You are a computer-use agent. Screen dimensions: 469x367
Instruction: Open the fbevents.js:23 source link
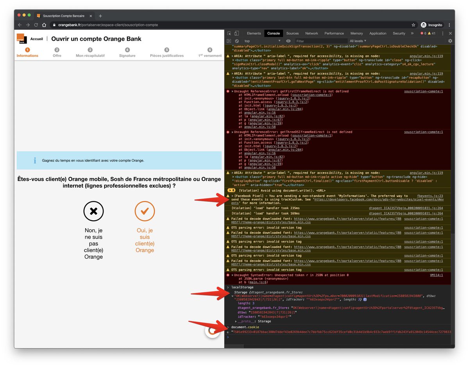pyautogui.click(x=430, y=196)
